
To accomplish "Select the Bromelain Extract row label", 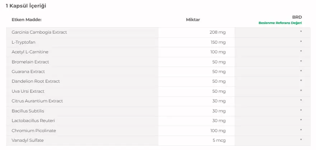I will pos(30,62).
